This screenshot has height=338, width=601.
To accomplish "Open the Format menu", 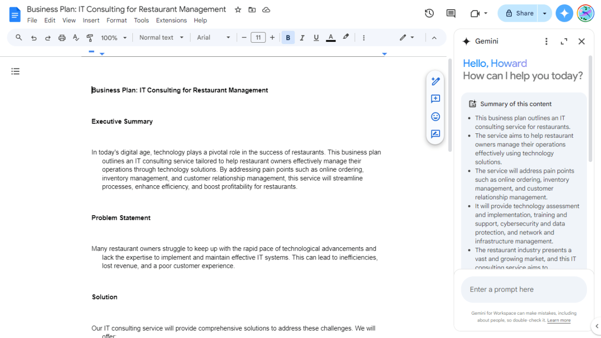I will (116, 20).
